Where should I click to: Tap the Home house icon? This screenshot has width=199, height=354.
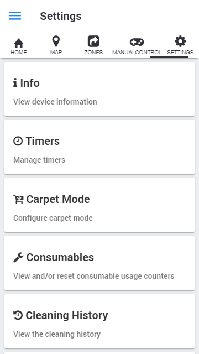[x=18, y=43]
